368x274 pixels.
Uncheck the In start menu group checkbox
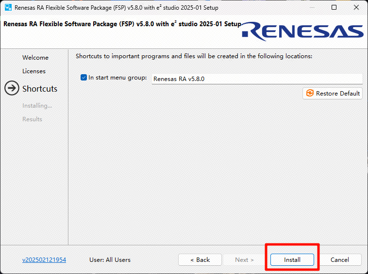(x=84, y=77)
